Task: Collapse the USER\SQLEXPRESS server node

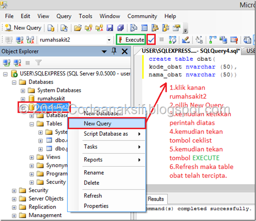Action: [x=5, y=75]
